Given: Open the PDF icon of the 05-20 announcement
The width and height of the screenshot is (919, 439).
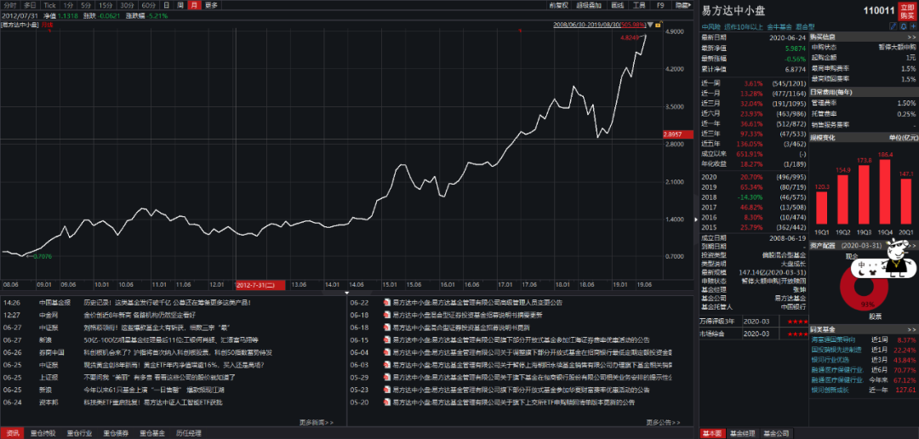Looking at the screenshot, I should [x=386, y=402].
